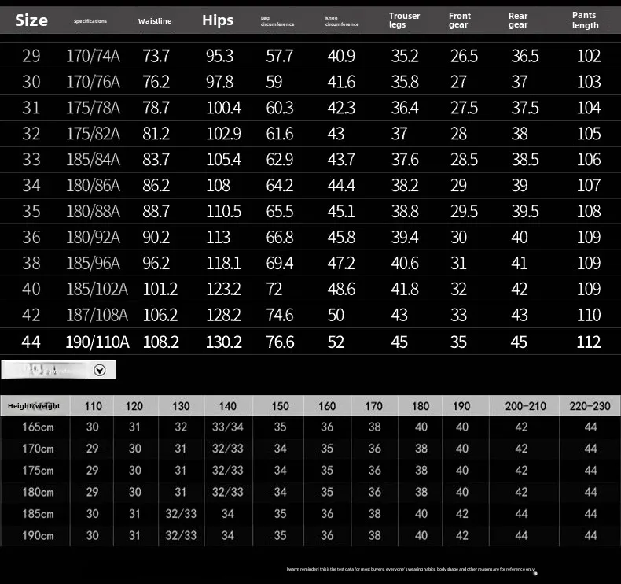Click the Height/weight header cell
Screen dimensions: 621x584
35,406
